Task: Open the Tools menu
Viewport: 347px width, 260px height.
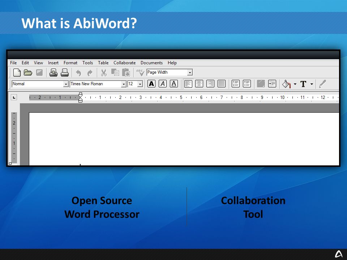Action: 87,63
